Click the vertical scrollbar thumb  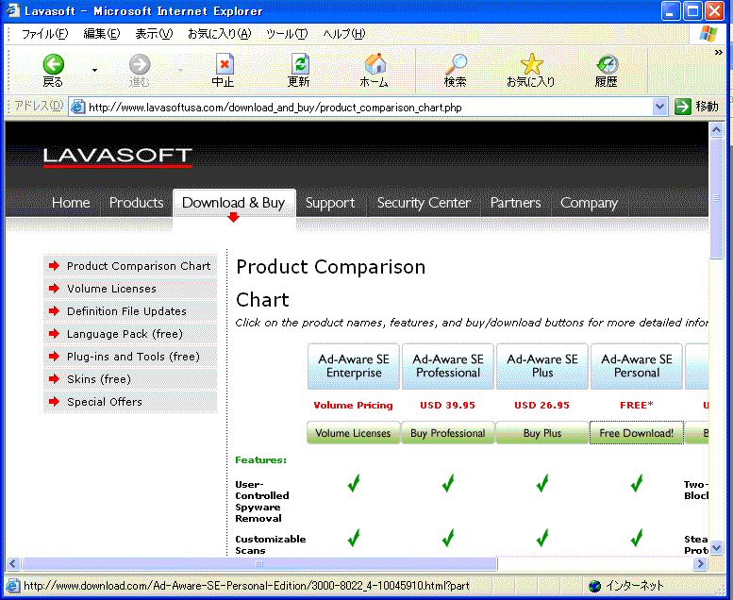[x=716, y=198]
